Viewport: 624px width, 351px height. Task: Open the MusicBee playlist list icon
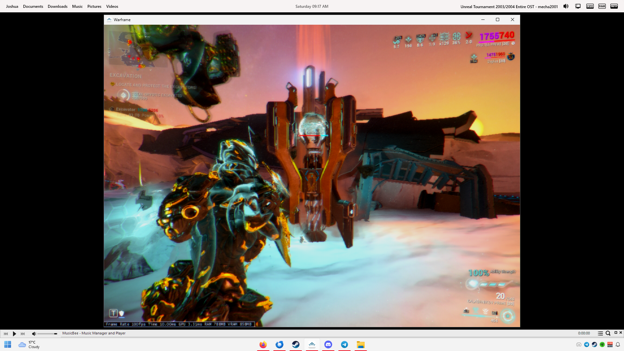coord(600,333)
